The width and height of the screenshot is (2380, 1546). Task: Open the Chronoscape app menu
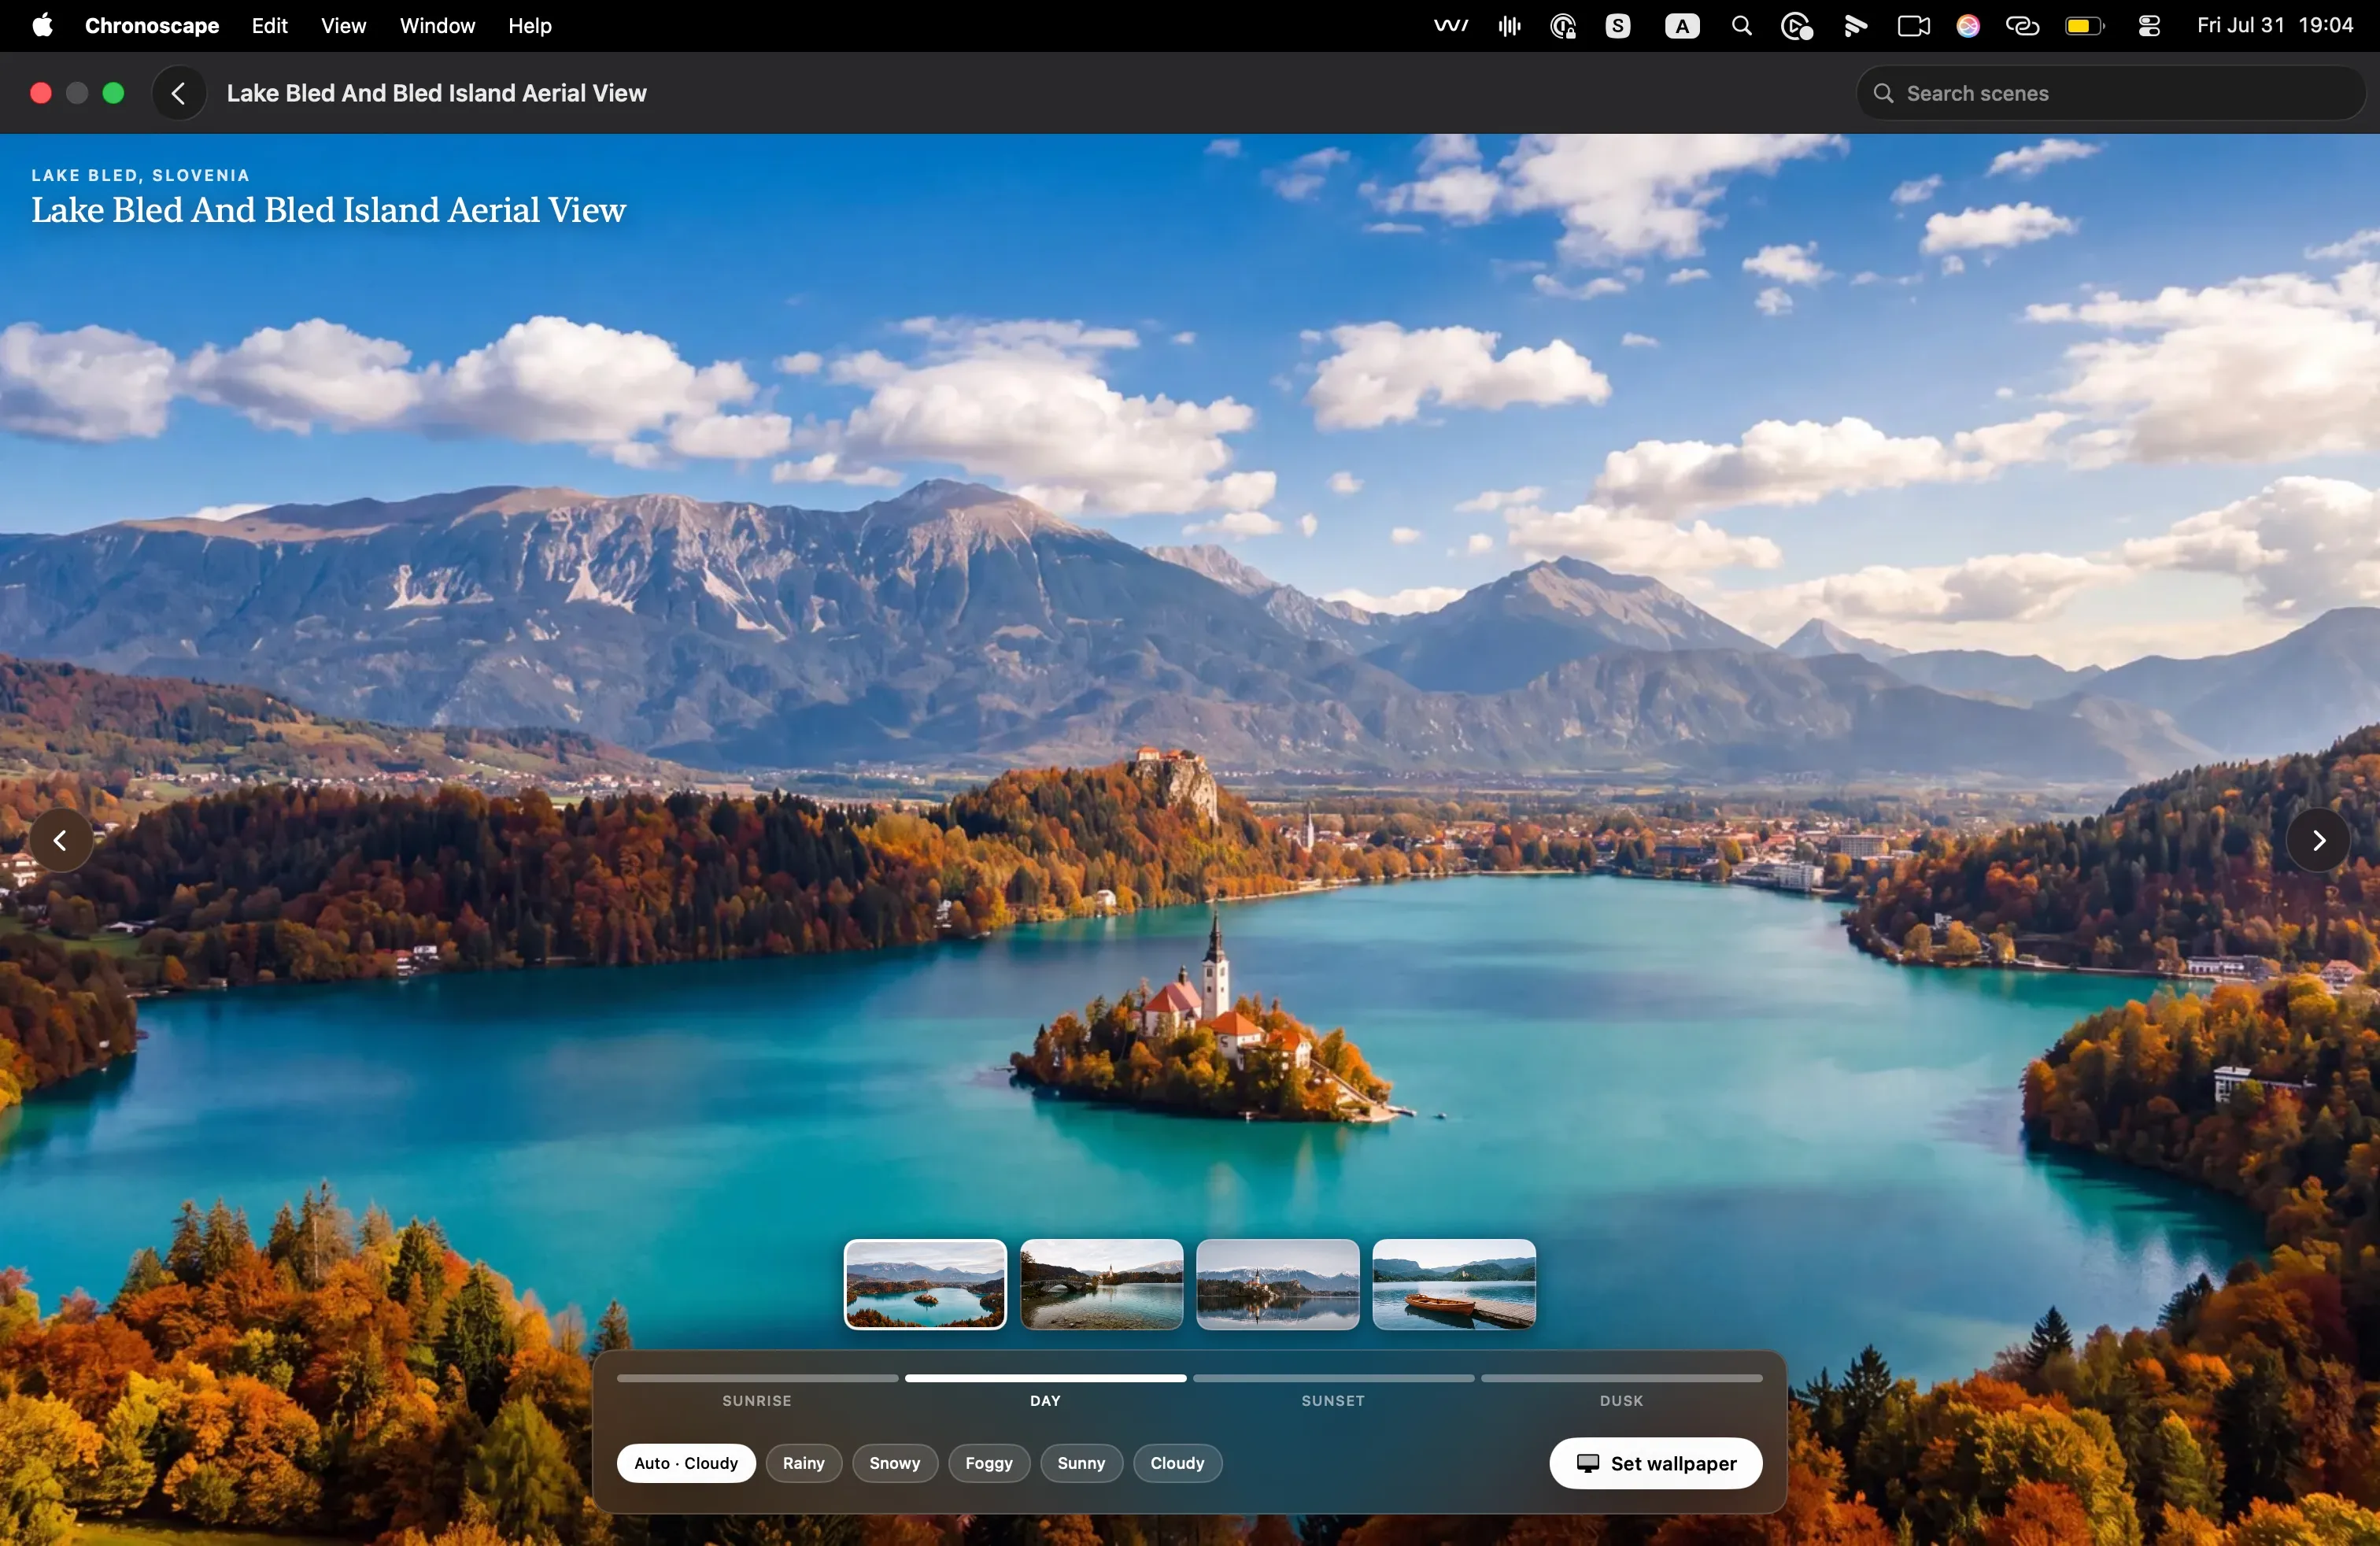pyautogui.click(x=152, y=26)
